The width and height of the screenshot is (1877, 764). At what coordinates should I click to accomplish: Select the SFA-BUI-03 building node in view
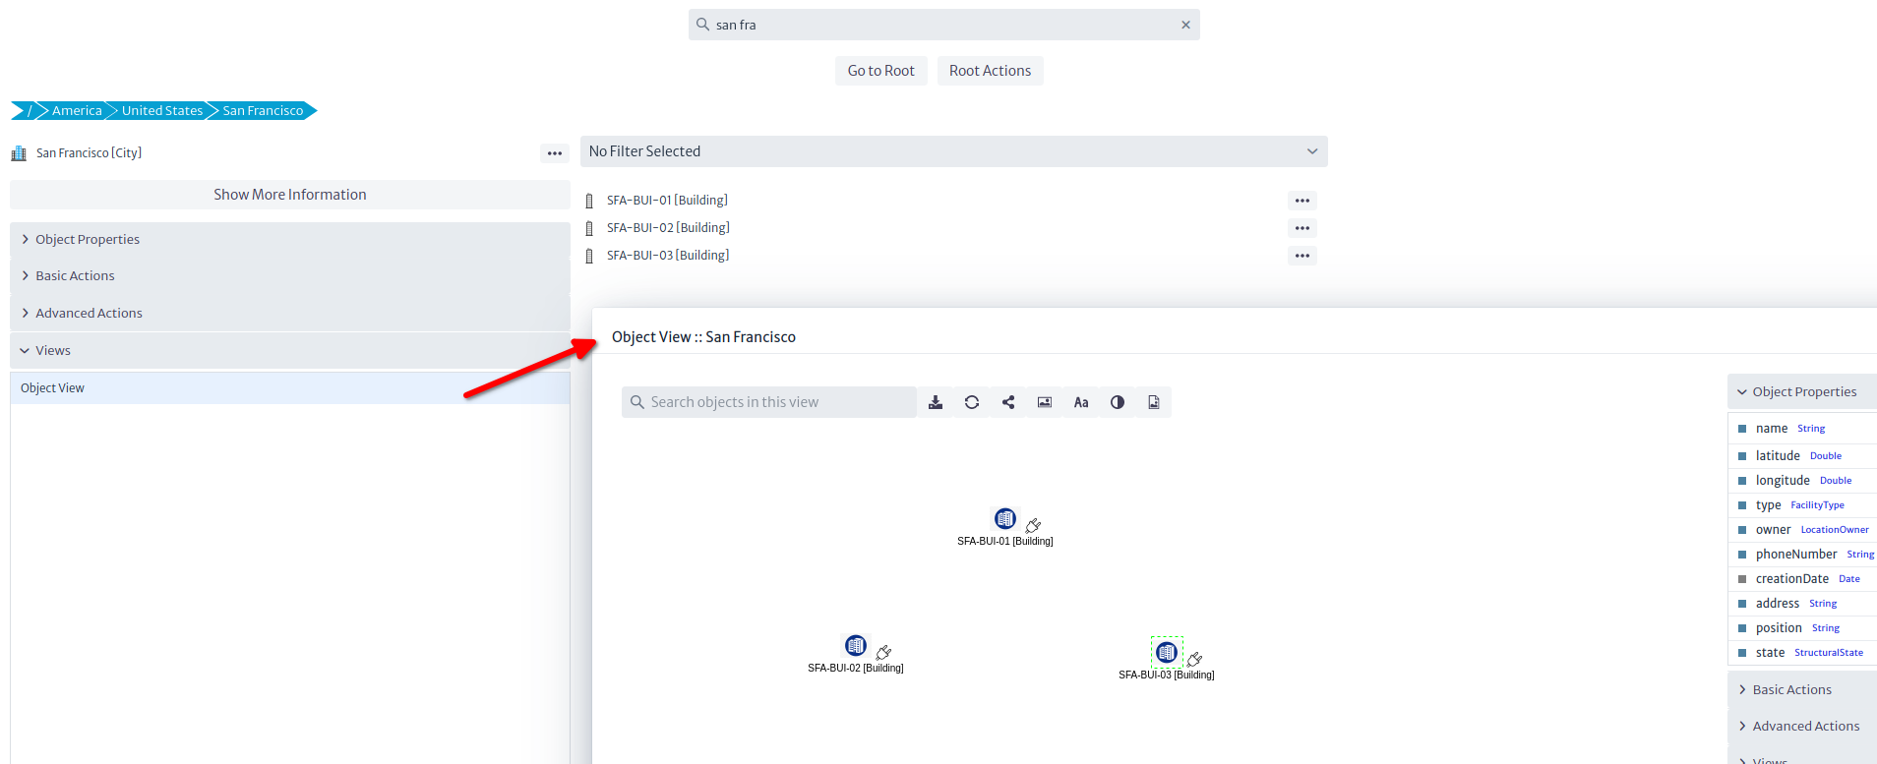[x=1167, y=652]
